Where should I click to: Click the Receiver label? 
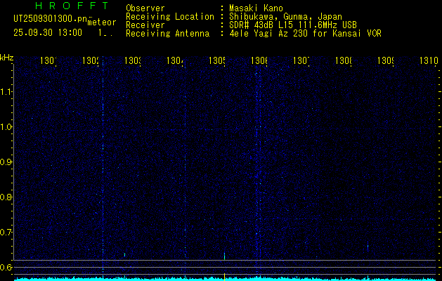[x=145, y=25]
